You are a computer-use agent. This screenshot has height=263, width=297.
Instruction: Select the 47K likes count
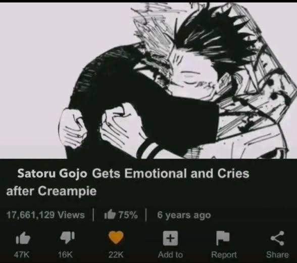(x=22, y=255)
